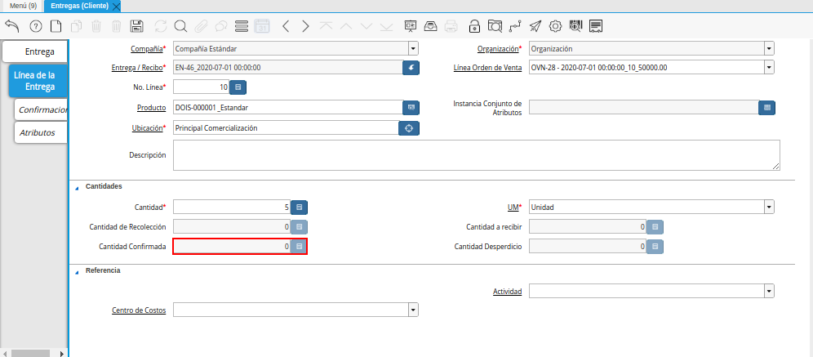Open the Process gear icon

click(x=556, y=26)
